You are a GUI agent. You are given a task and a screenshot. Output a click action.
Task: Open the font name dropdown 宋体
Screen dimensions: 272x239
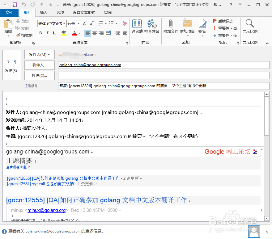pyautogui.click(x=64, y=23)
